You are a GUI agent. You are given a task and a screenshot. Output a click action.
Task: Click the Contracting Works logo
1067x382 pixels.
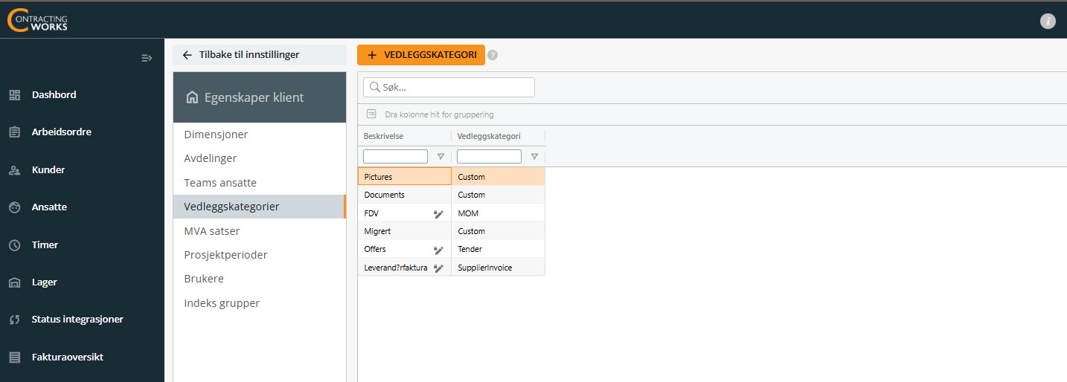(37, 19)
